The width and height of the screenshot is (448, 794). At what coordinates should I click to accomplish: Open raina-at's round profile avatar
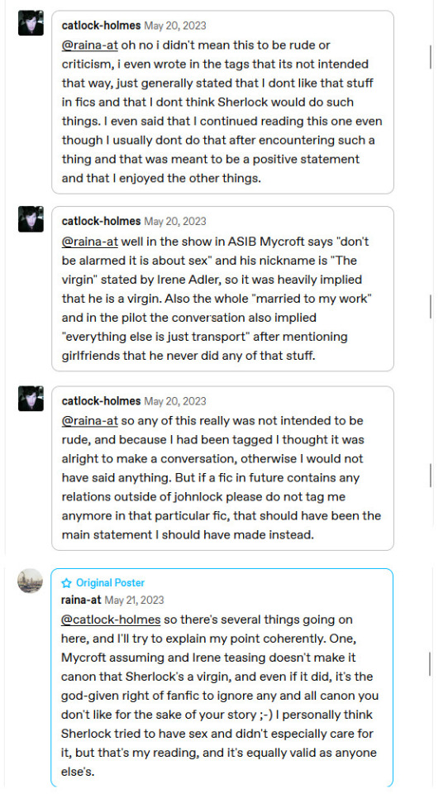[x=31, y=581]
